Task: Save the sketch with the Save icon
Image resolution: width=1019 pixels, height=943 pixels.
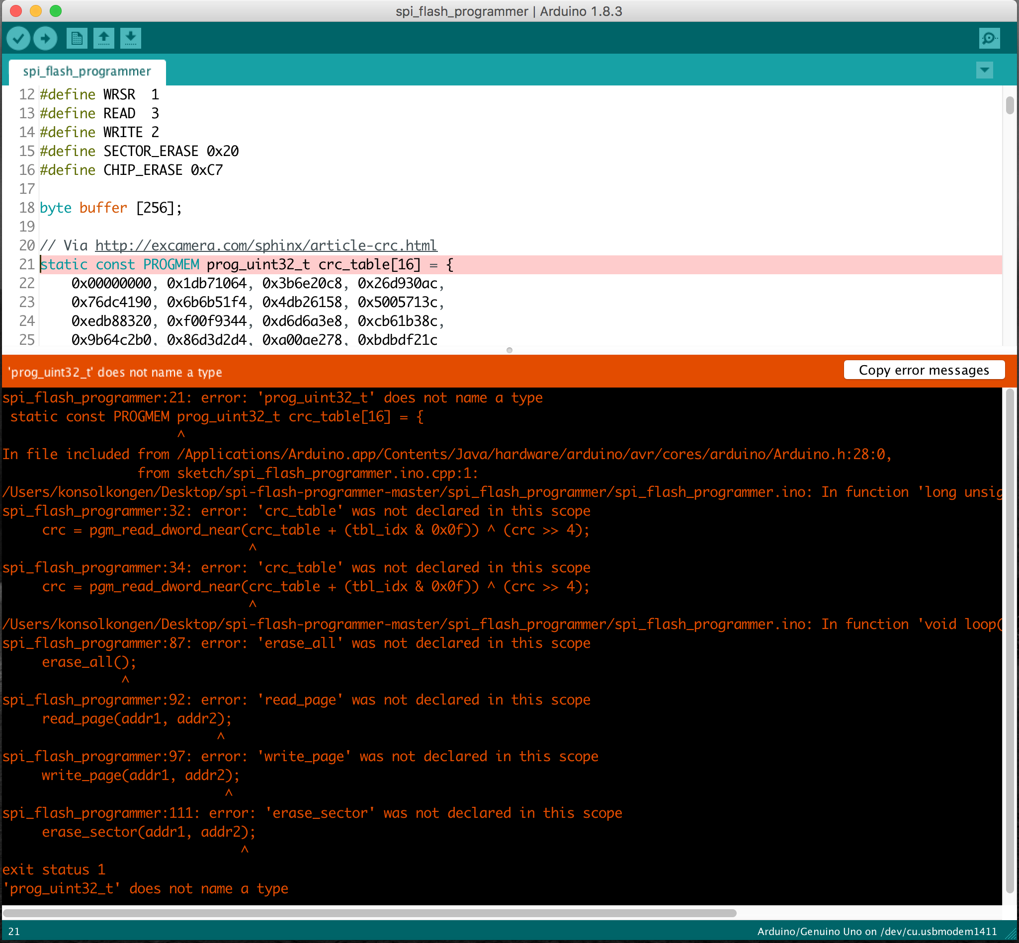Action: (x=131, y=38)
